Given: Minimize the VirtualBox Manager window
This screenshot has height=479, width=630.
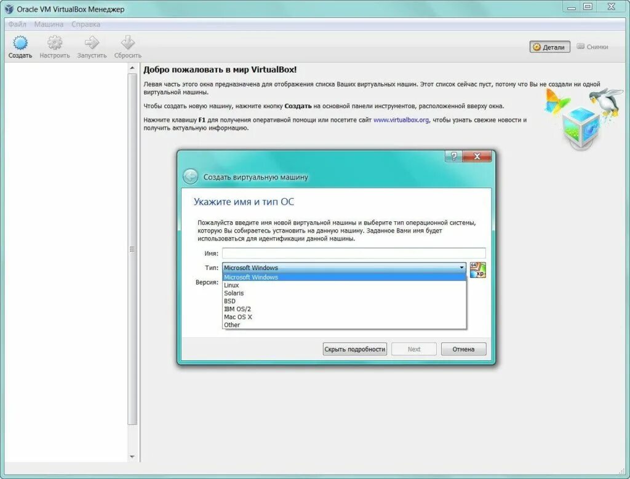Looking at the screenshot, I should point(572,7).
